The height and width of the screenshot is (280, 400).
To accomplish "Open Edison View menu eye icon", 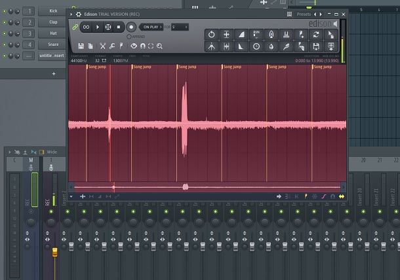I will (x=134, y=46).
